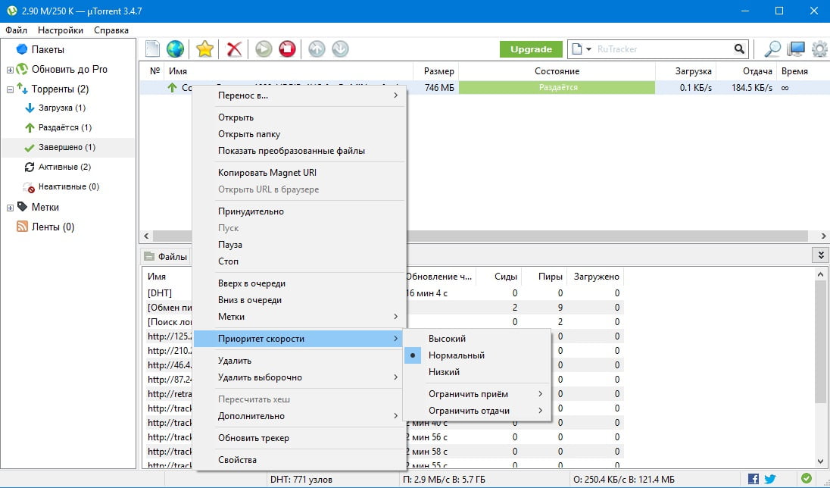830x488 pixels.
Task: Click the yellow star Create Torrent icon
Action: coord(204,49)
